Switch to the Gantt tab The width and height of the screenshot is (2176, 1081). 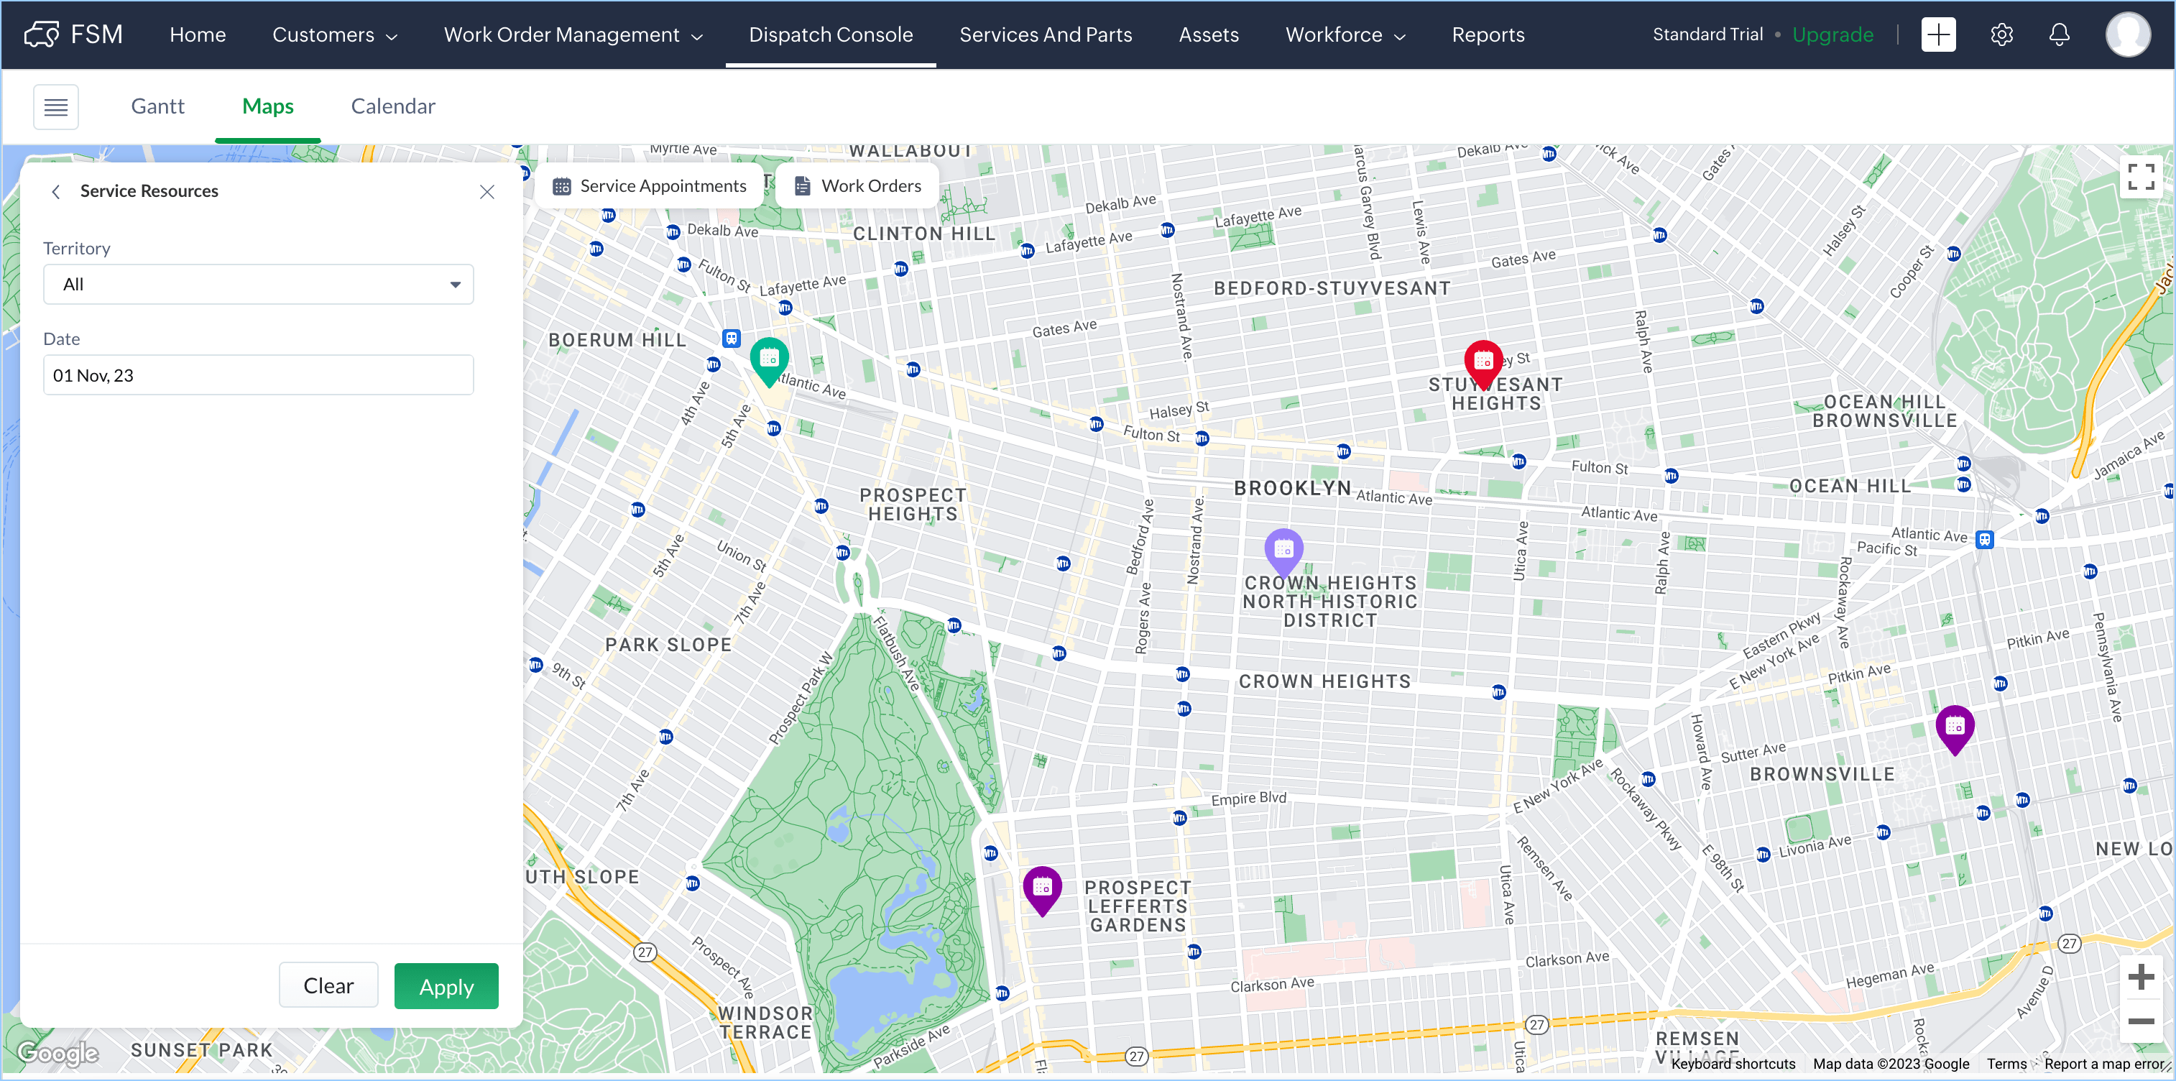click(x=157, y=106)
